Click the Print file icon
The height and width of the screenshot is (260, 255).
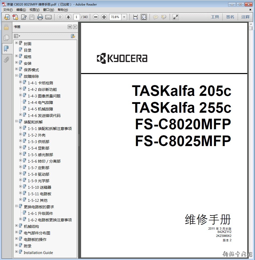[x=40, y=17]
